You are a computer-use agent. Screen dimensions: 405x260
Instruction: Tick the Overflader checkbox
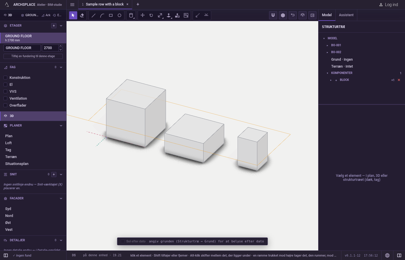[5, 105]
